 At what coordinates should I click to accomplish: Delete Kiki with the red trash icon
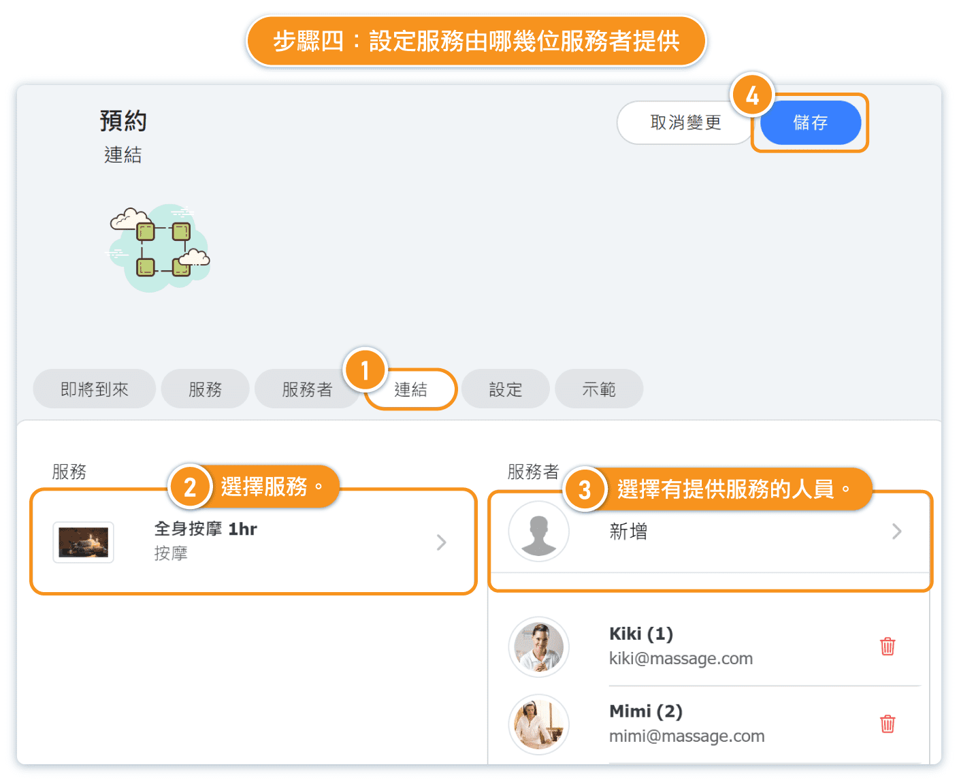point(887,647)
